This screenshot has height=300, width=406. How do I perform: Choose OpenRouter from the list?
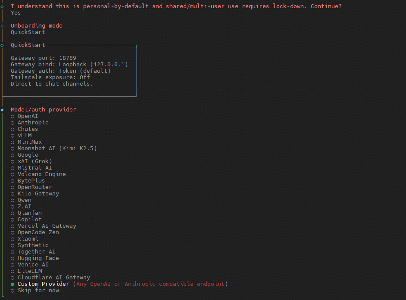(34, 187)
